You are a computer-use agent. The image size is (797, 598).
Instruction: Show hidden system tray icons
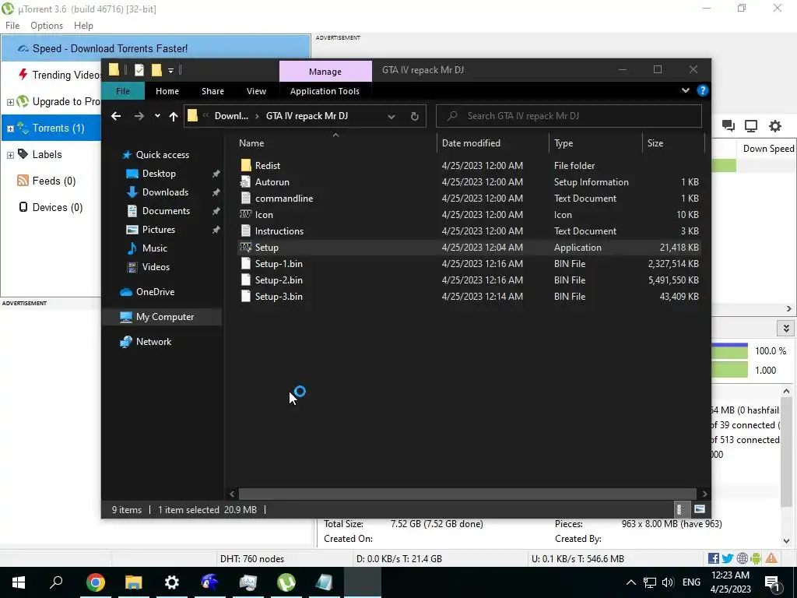click(x=630, y=582)
